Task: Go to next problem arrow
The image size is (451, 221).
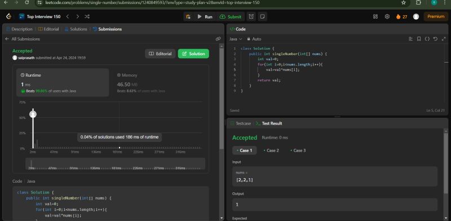Action: point(77,17)
